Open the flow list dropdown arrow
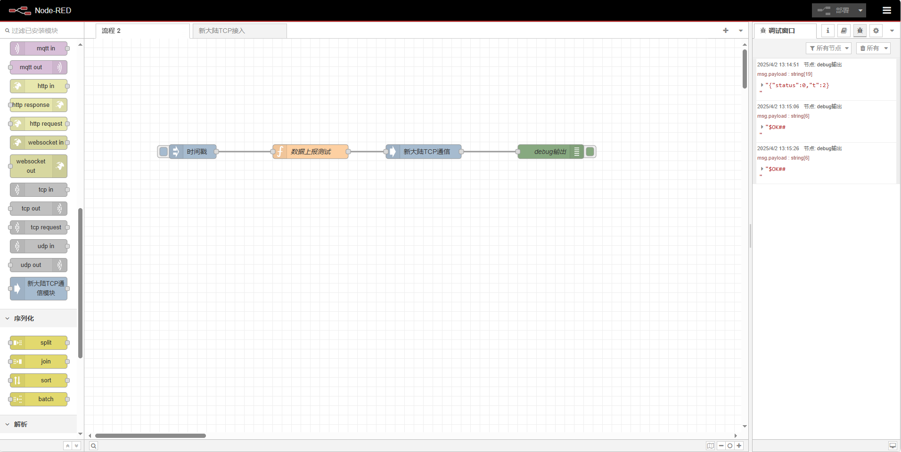This screenshot has width=901, height=452. pos(741,31)
